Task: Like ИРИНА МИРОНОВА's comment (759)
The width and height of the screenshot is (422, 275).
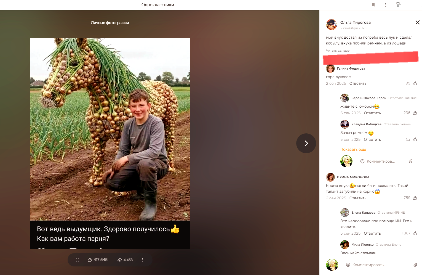Action: [x=410, y=198]
